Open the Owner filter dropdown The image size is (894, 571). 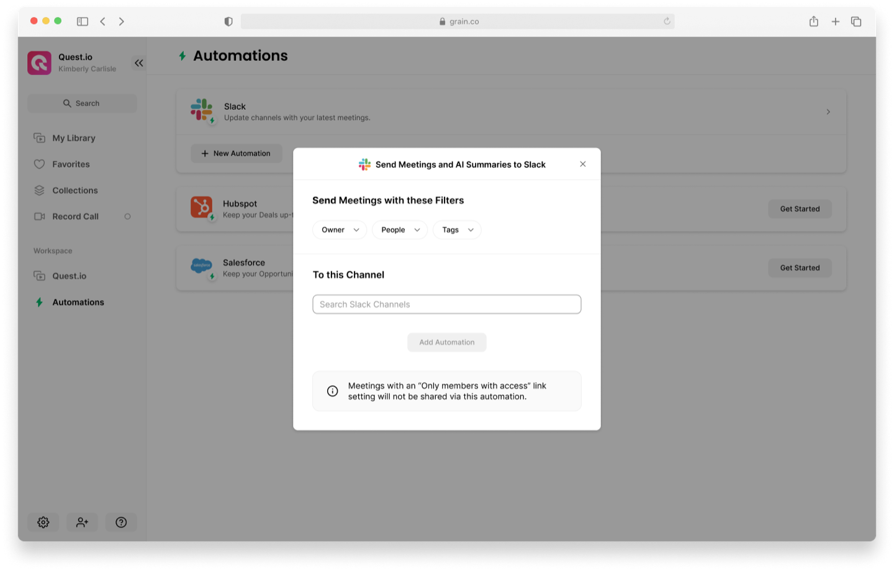click(340, 230)
